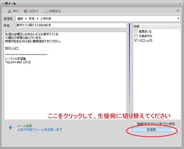Click the 時間指定 clock icon

tap(46, 11)
